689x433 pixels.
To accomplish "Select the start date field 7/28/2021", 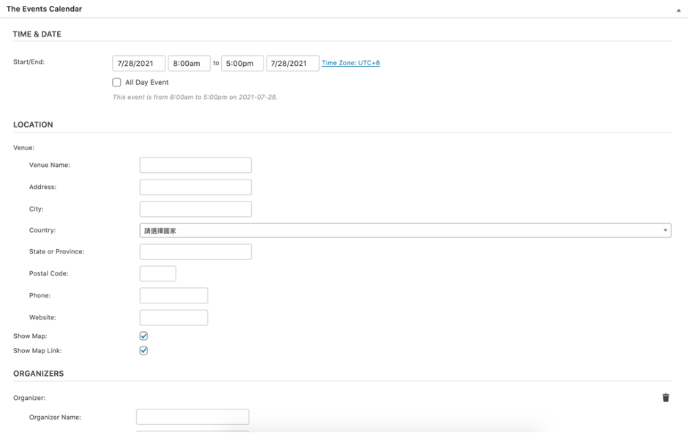I will [x=138, y=64].
